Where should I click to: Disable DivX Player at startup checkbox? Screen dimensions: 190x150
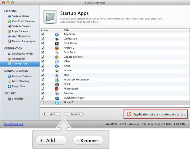coord(42,43)
